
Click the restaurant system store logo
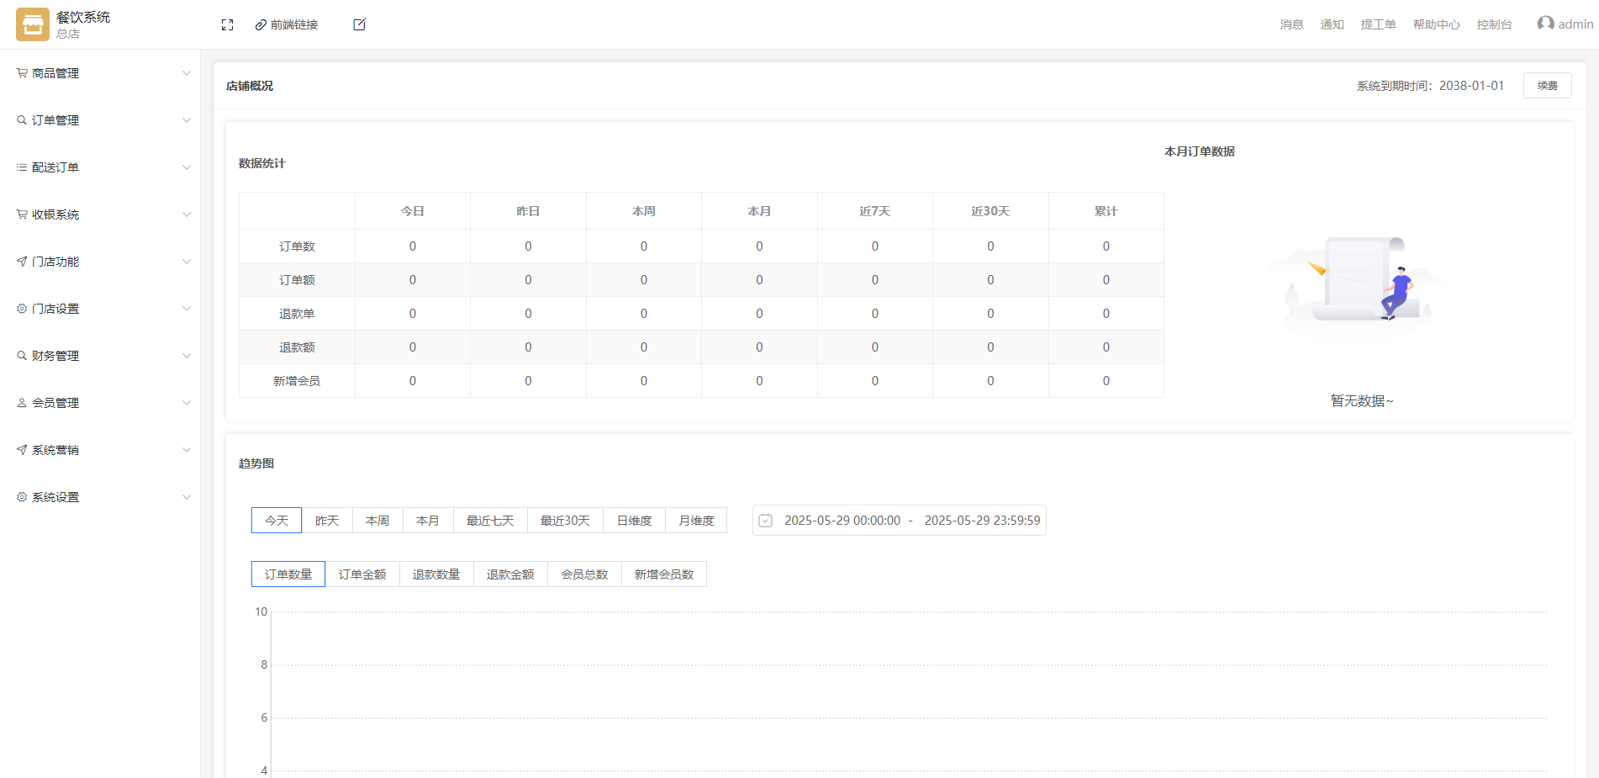[x=33, y=24]
